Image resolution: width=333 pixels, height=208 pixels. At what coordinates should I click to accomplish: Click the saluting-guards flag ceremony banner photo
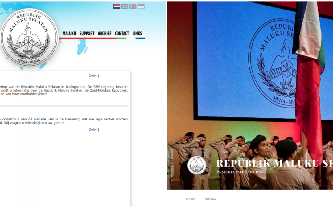[x=250, y=95]
